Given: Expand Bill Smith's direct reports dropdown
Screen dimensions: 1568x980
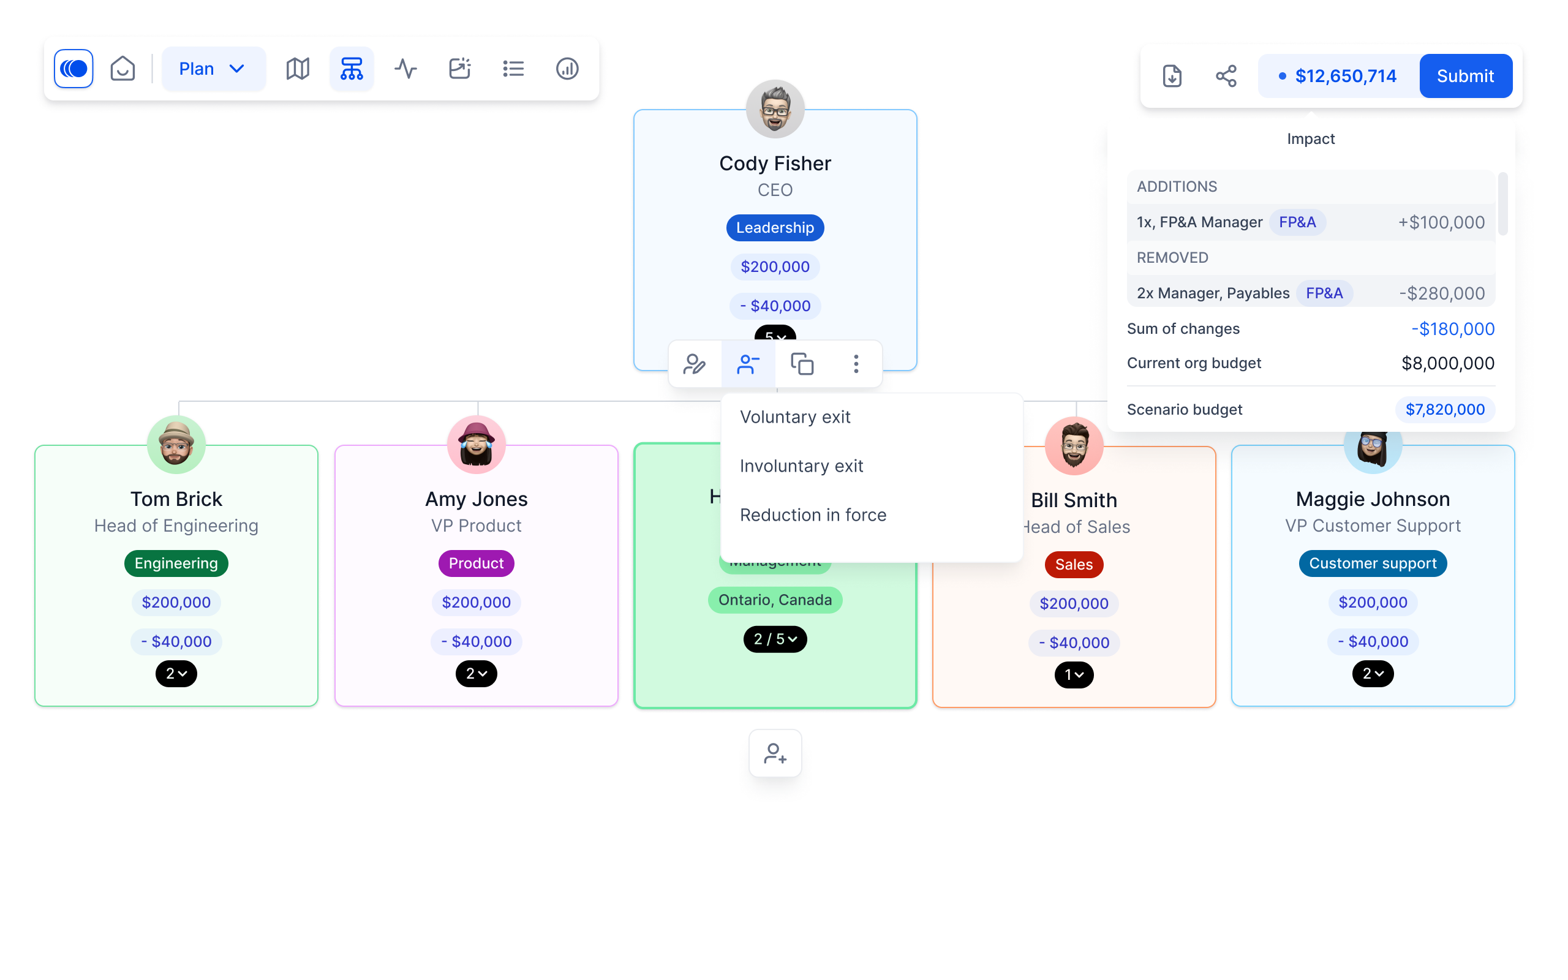Looking at the screenshot, I should [x=1074, y=675].
